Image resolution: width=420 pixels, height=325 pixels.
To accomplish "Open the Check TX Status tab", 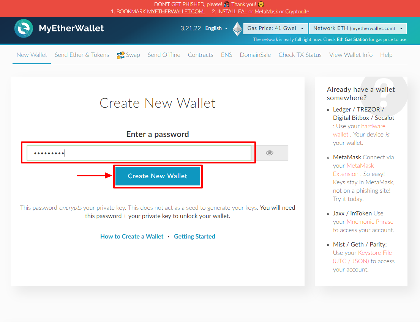I will [x=300, y=55].
